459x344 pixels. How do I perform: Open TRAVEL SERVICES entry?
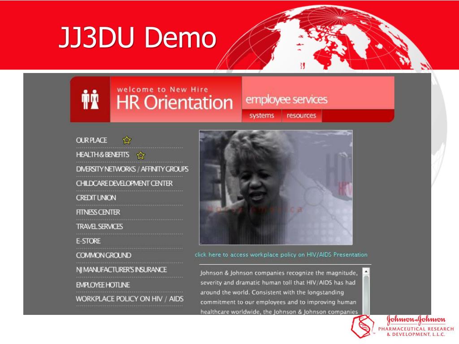point(100,226)
